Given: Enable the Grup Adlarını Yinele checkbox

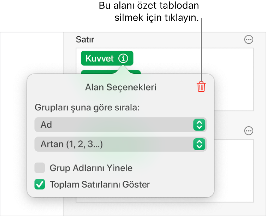Looking at the screenshot, I should coord(40,168).
